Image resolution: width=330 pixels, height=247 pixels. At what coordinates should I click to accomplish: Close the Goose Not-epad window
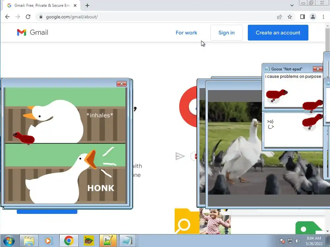click(x=318, y=69)
